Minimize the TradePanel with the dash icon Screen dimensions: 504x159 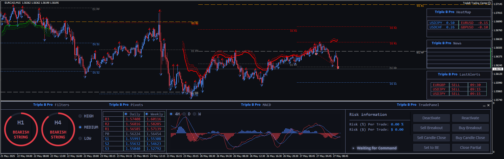(x=484, y=105)
